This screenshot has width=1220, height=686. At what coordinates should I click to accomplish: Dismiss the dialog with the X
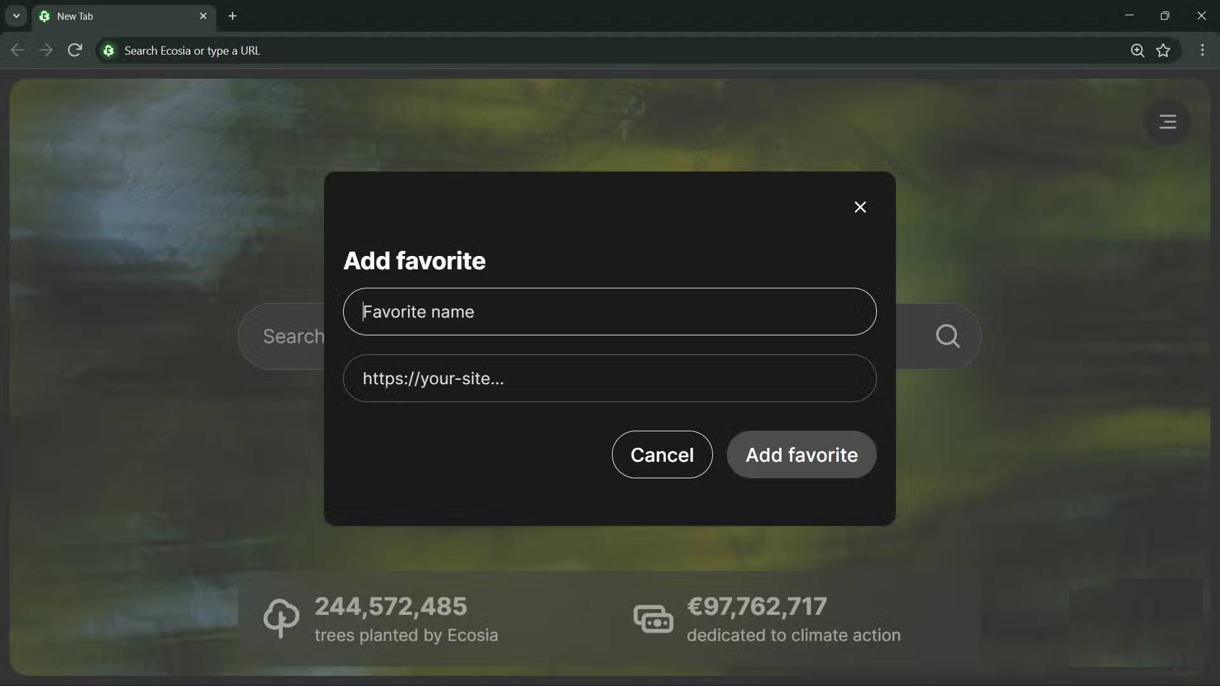pos(860,207)
